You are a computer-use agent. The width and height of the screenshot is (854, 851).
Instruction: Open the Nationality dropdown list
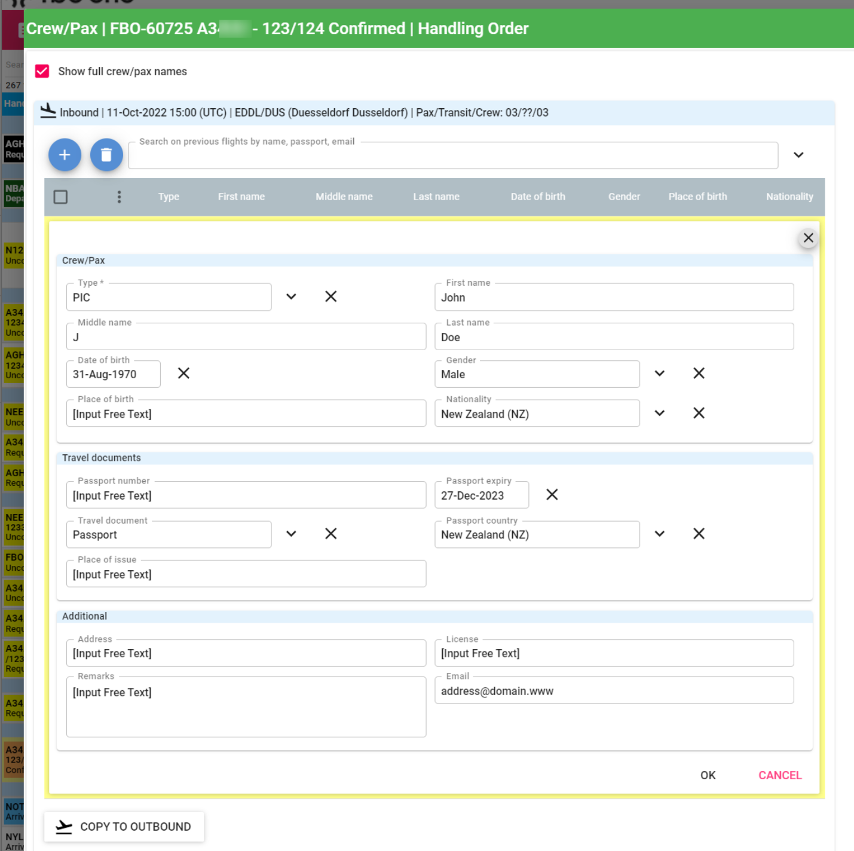659,413
